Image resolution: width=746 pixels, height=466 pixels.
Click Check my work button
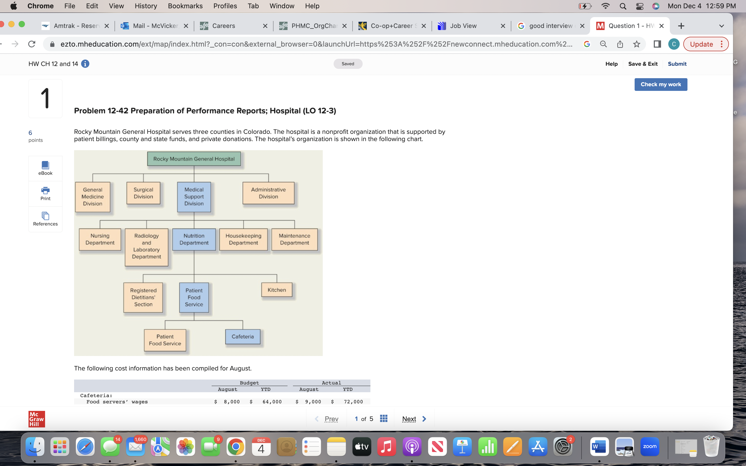pos(661,84)
